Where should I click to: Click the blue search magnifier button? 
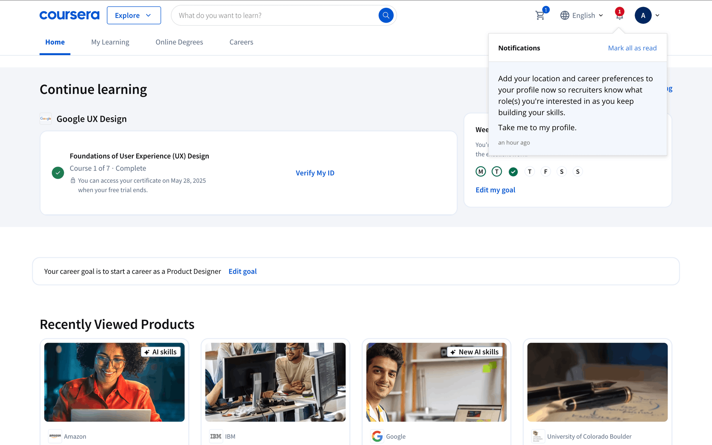(386, 15)
